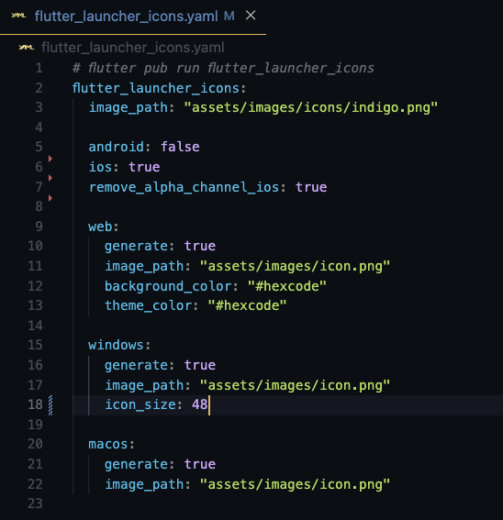Viewport: 503px width, 520px height.
Task: Click line number 23 in the gutter
Action: point(35,503)
